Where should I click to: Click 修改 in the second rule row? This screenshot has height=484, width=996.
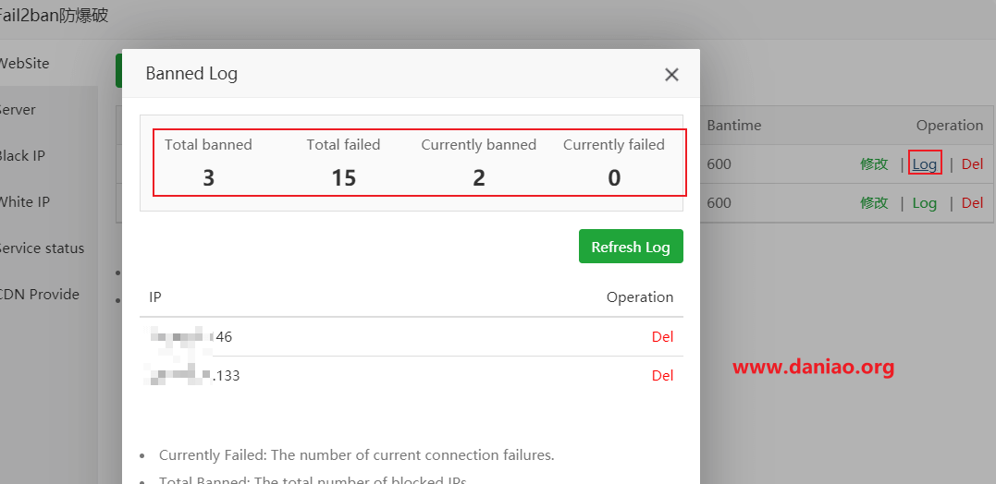point(874,203)
